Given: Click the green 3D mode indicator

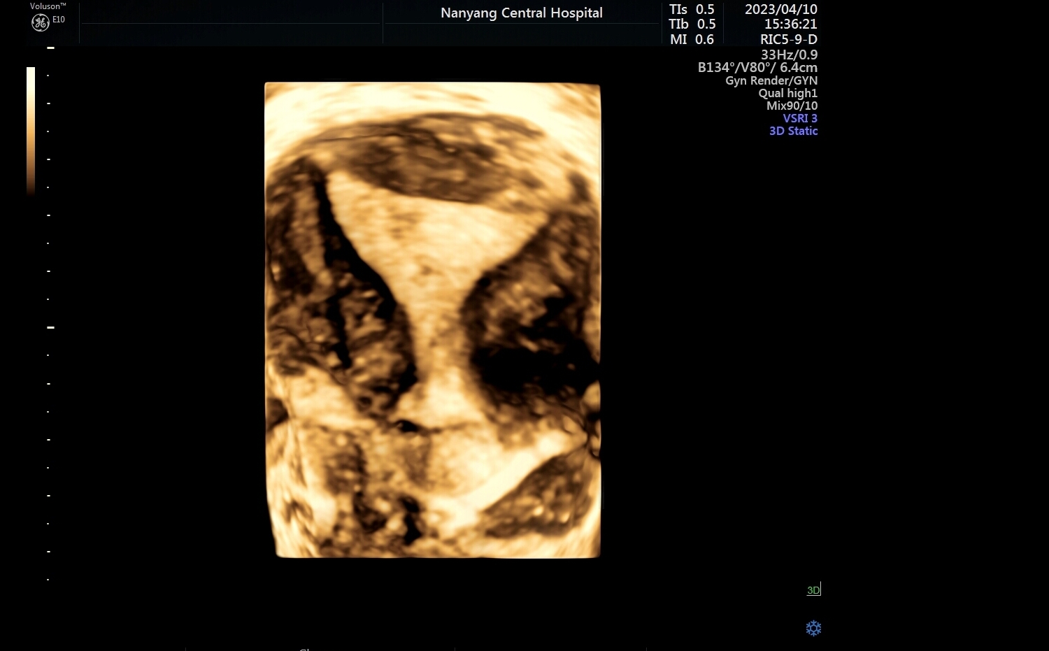Looking at the screenshot, I should pos(813,590).
